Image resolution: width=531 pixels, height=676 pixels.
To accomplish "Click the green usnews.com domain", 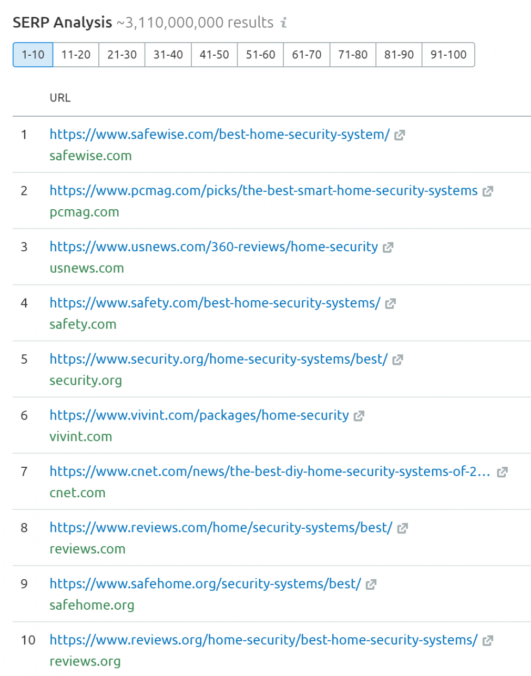I will 87,269.
